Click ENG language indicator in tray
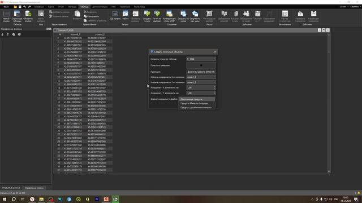The width and height of the screenshot is (362, 203). 336,199
